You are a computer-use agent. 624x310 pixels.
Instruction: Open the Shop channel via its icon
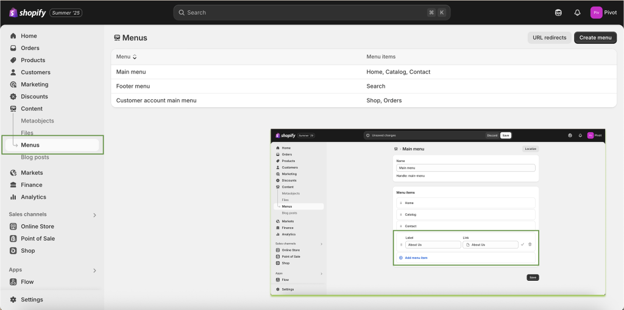[13, 251]
